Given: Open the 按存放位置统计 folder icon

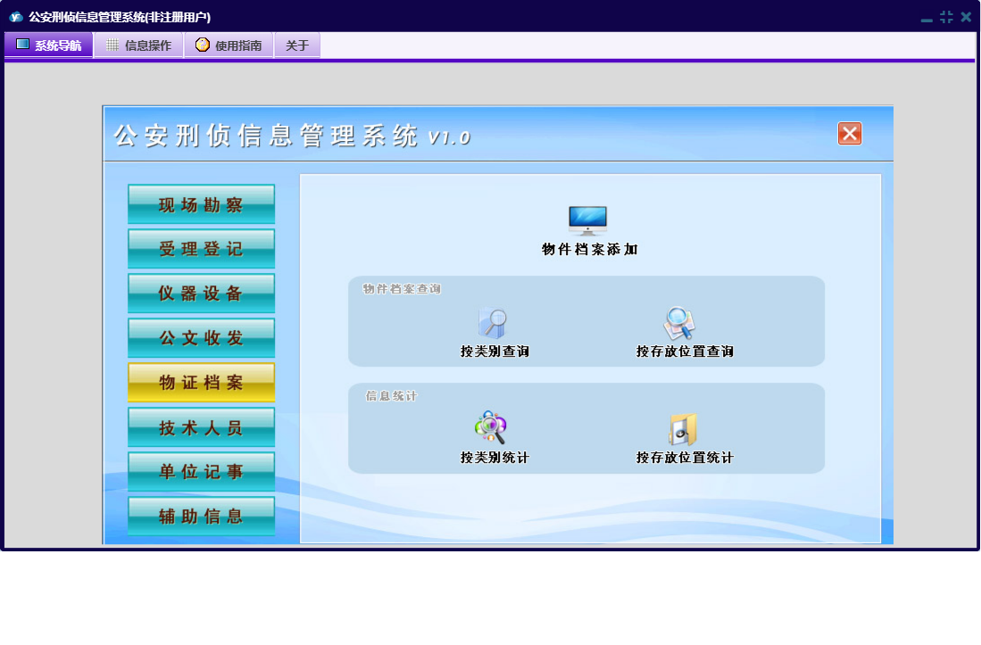Looking at the screenshot, I should 683,430.
